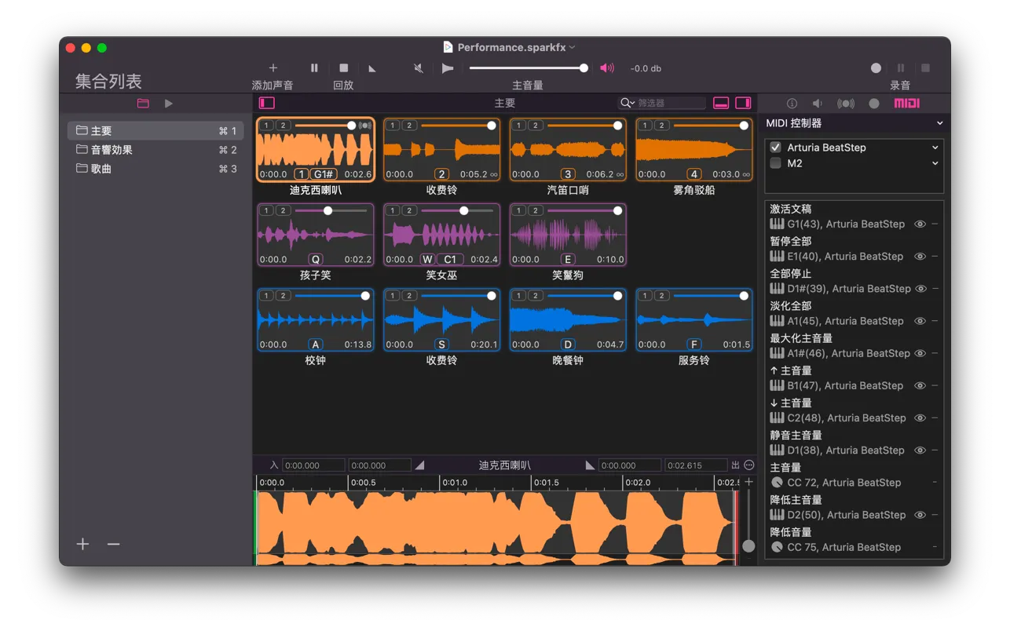1010x631 pixels.
Task: Click the plus button to add a collection
Action: pyautogui.click(x=82, y=543)
